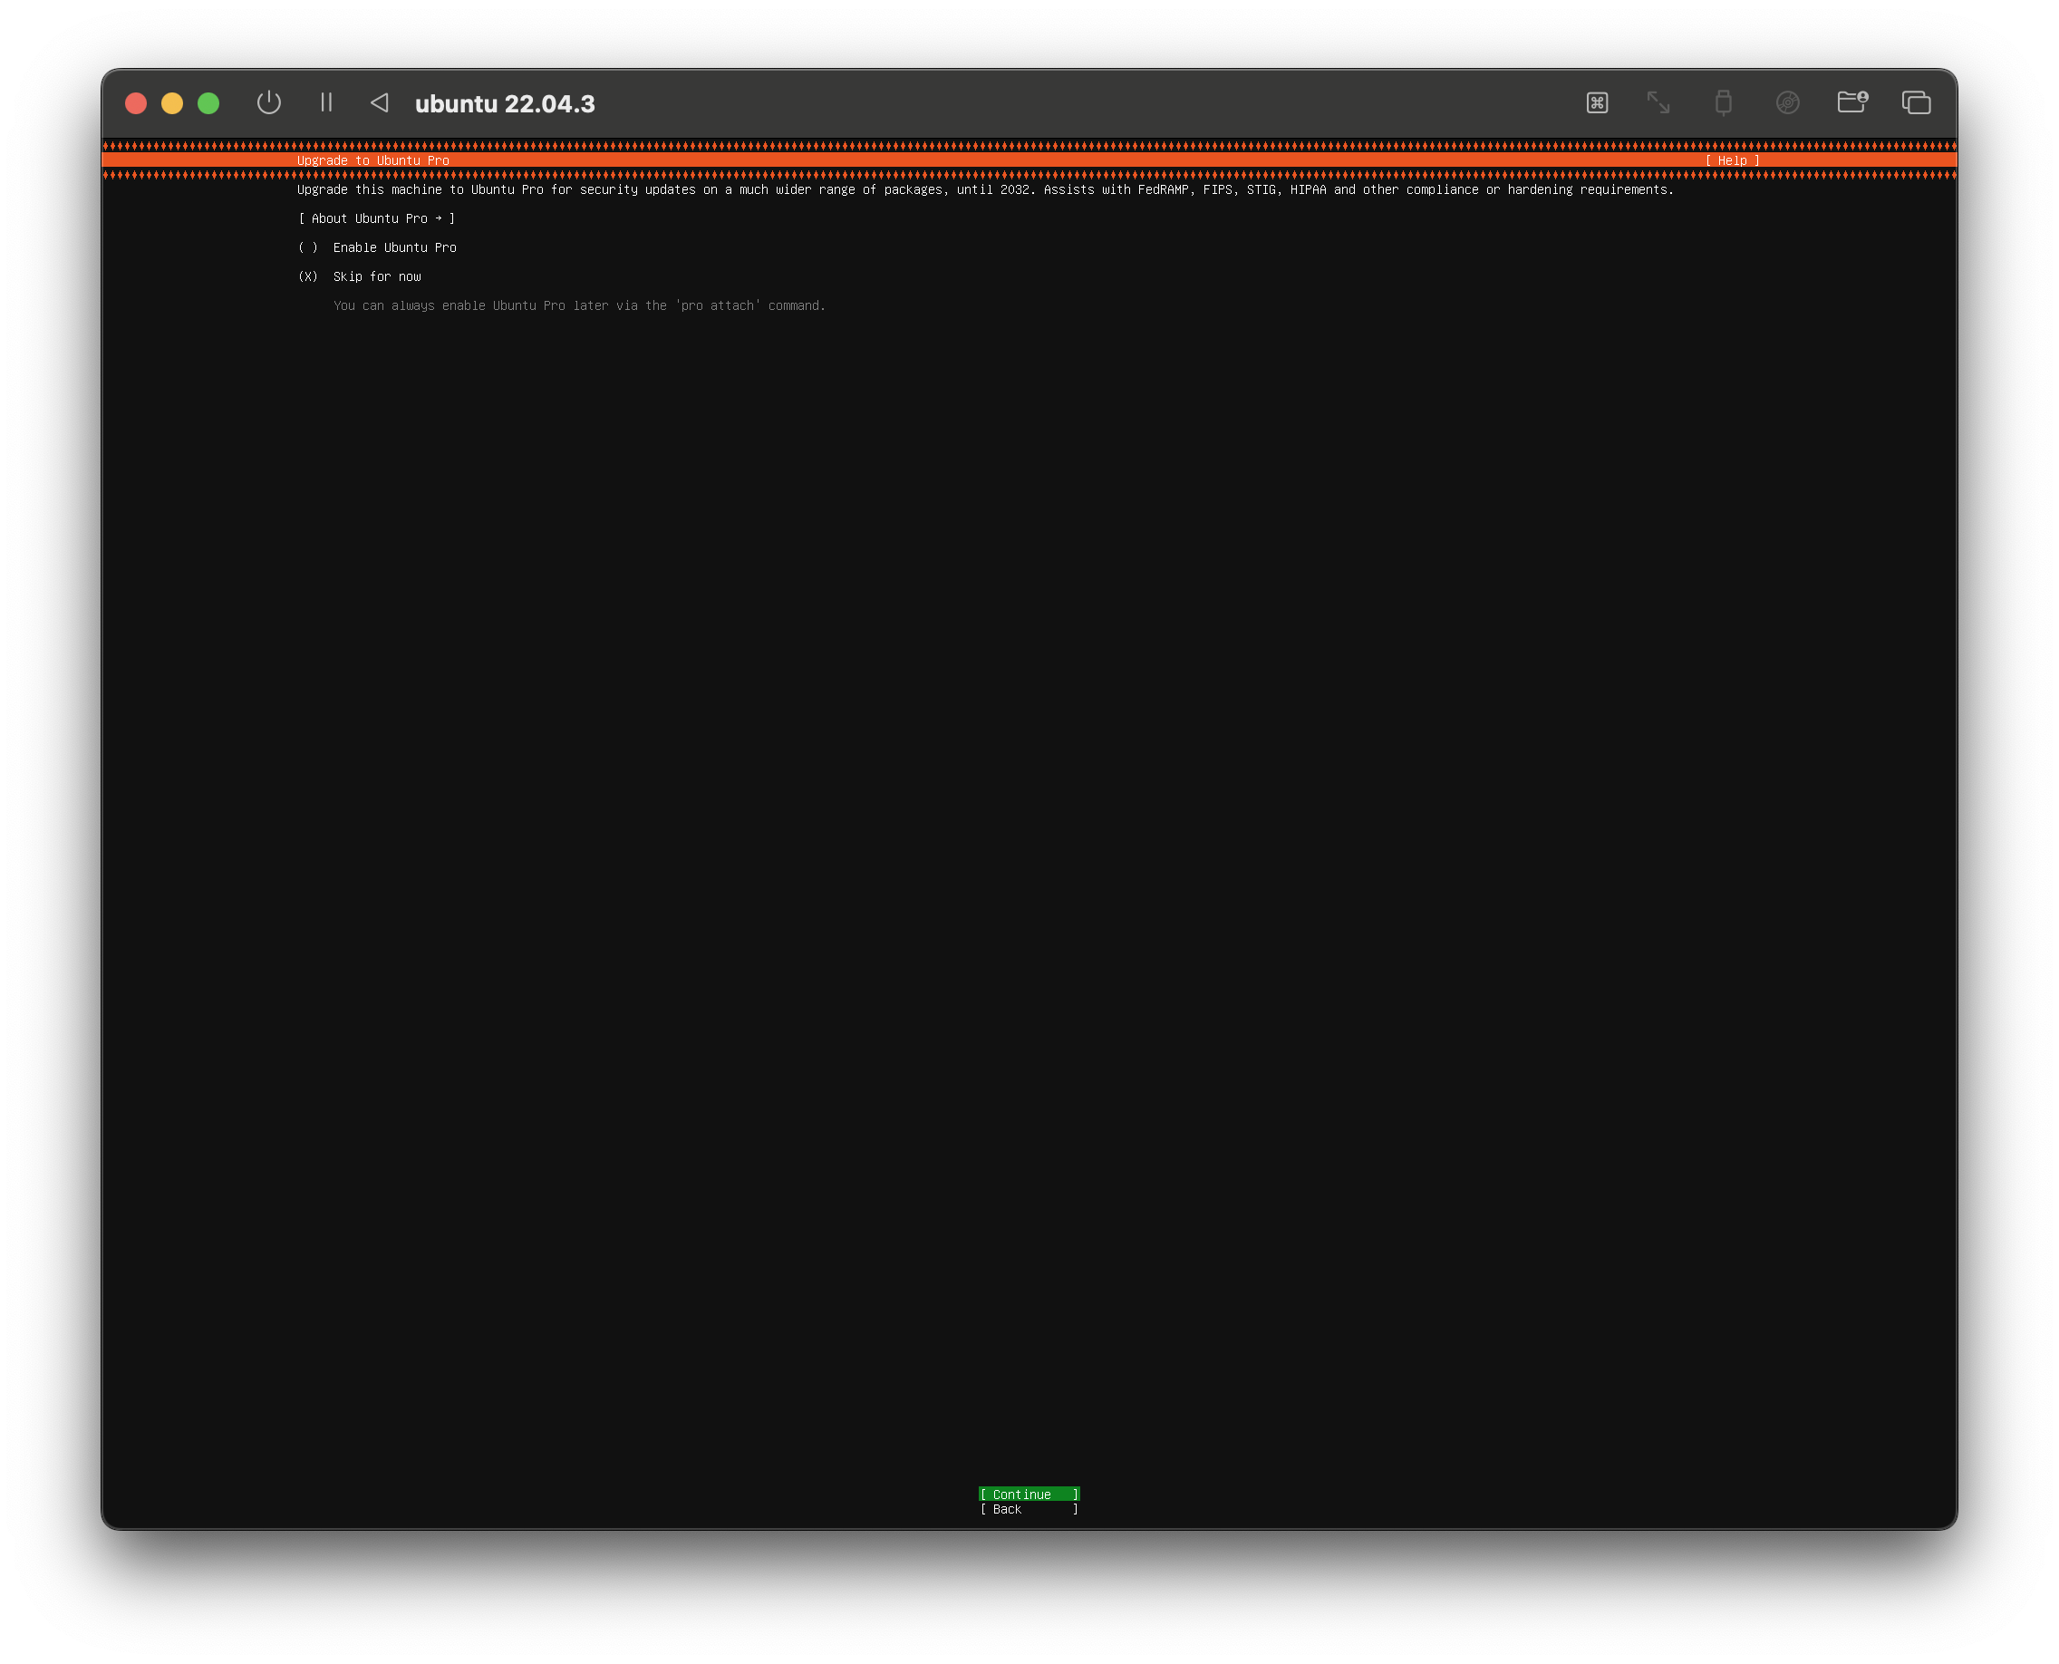Maximize the VM window with green button

(208, 103)
